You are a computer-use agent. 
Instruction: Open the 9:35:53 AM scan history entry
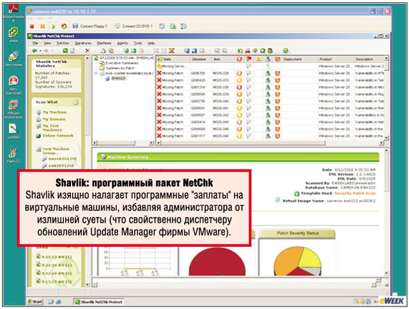tap(54, 257)
